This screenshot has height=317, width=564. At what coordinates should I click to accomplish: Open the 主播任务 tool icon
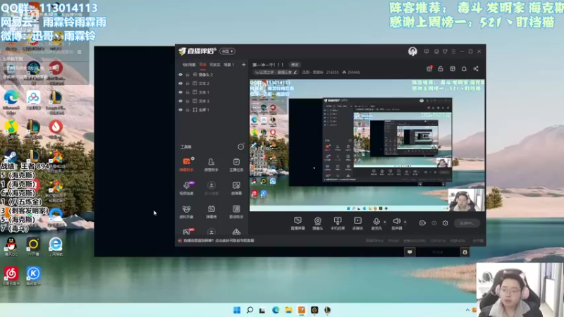(x=236, y=164)
